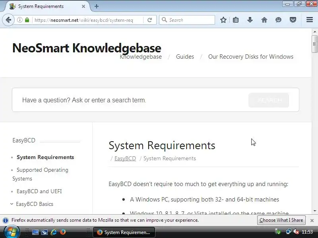Open EasyBCD and UEFI sidebar link
This screenshot has width=318, height=238.
tap(39, 191)
